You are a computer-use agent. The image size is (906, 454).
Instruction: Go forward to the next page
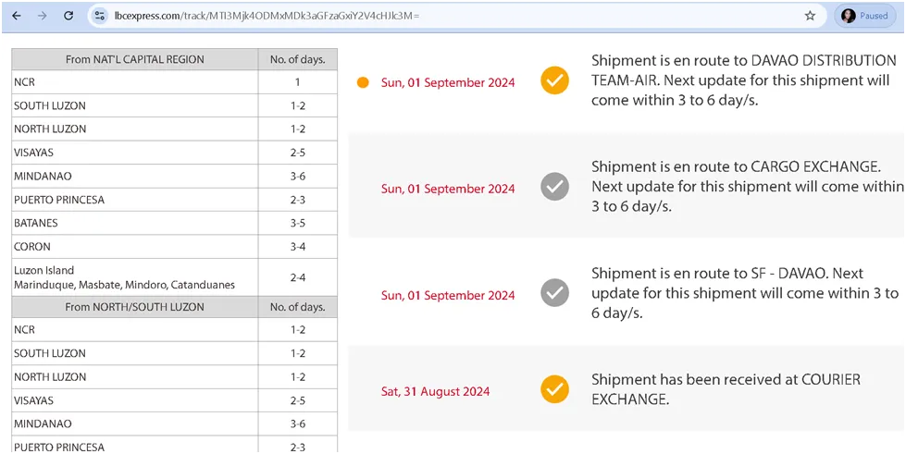[x=43, y=16]
